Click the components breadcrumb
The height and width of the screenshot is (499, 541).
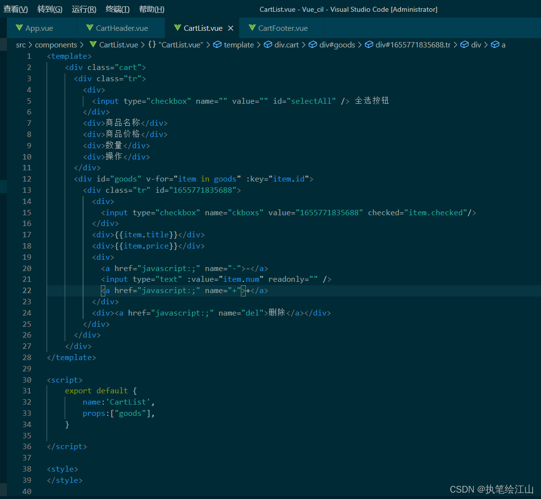[56, 45]
